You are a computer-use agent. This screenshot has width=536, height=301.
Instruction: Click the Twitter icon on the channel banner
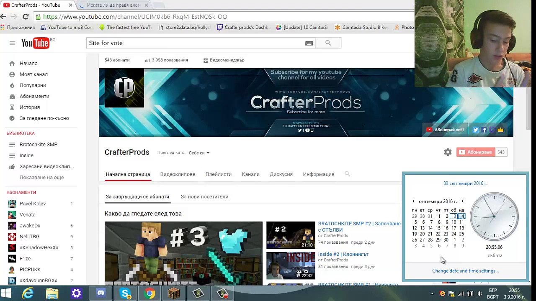pos(476,130)
